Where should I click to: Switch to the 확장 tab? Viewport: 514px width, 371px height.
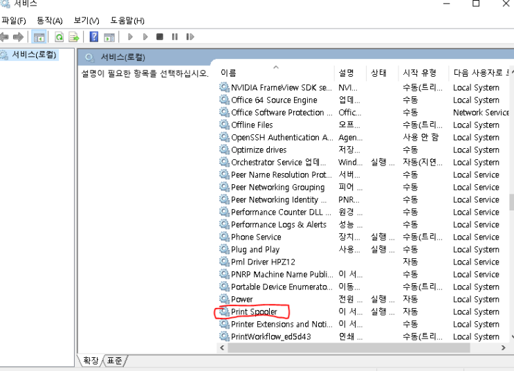90,361
